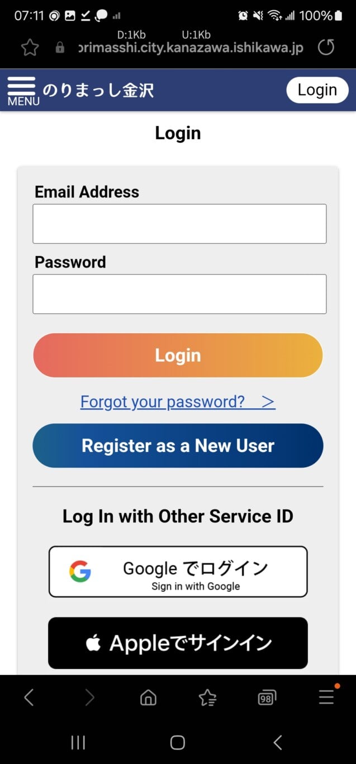Open browser home page icon
The height and width of the screenshot is (764, 356).
click(148, 697)
